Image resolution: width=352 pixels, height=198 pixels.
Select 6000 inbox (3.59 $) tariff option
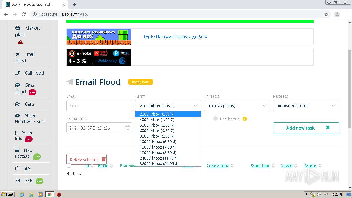168,131
